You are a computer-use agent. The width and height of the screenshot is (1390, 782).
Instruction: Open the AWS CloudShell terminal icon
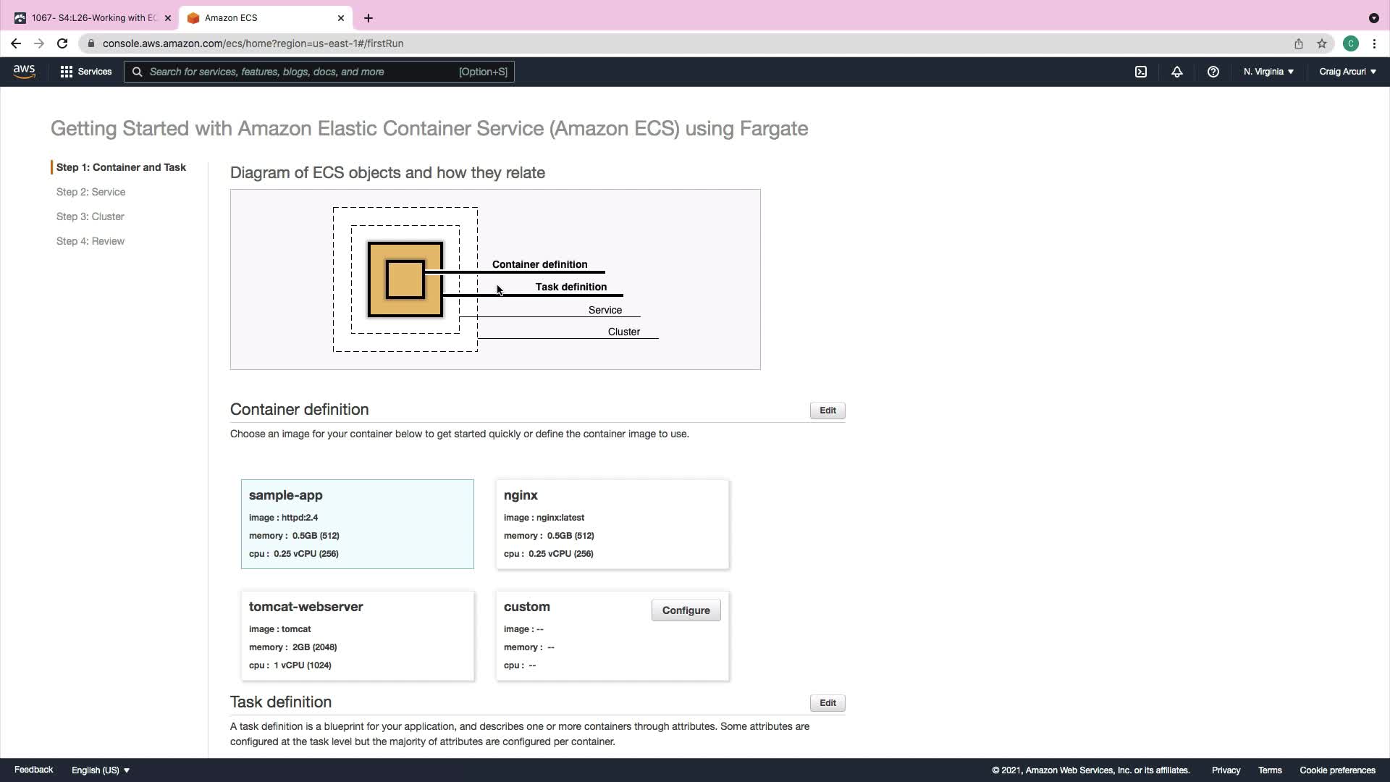[1140, 72]
